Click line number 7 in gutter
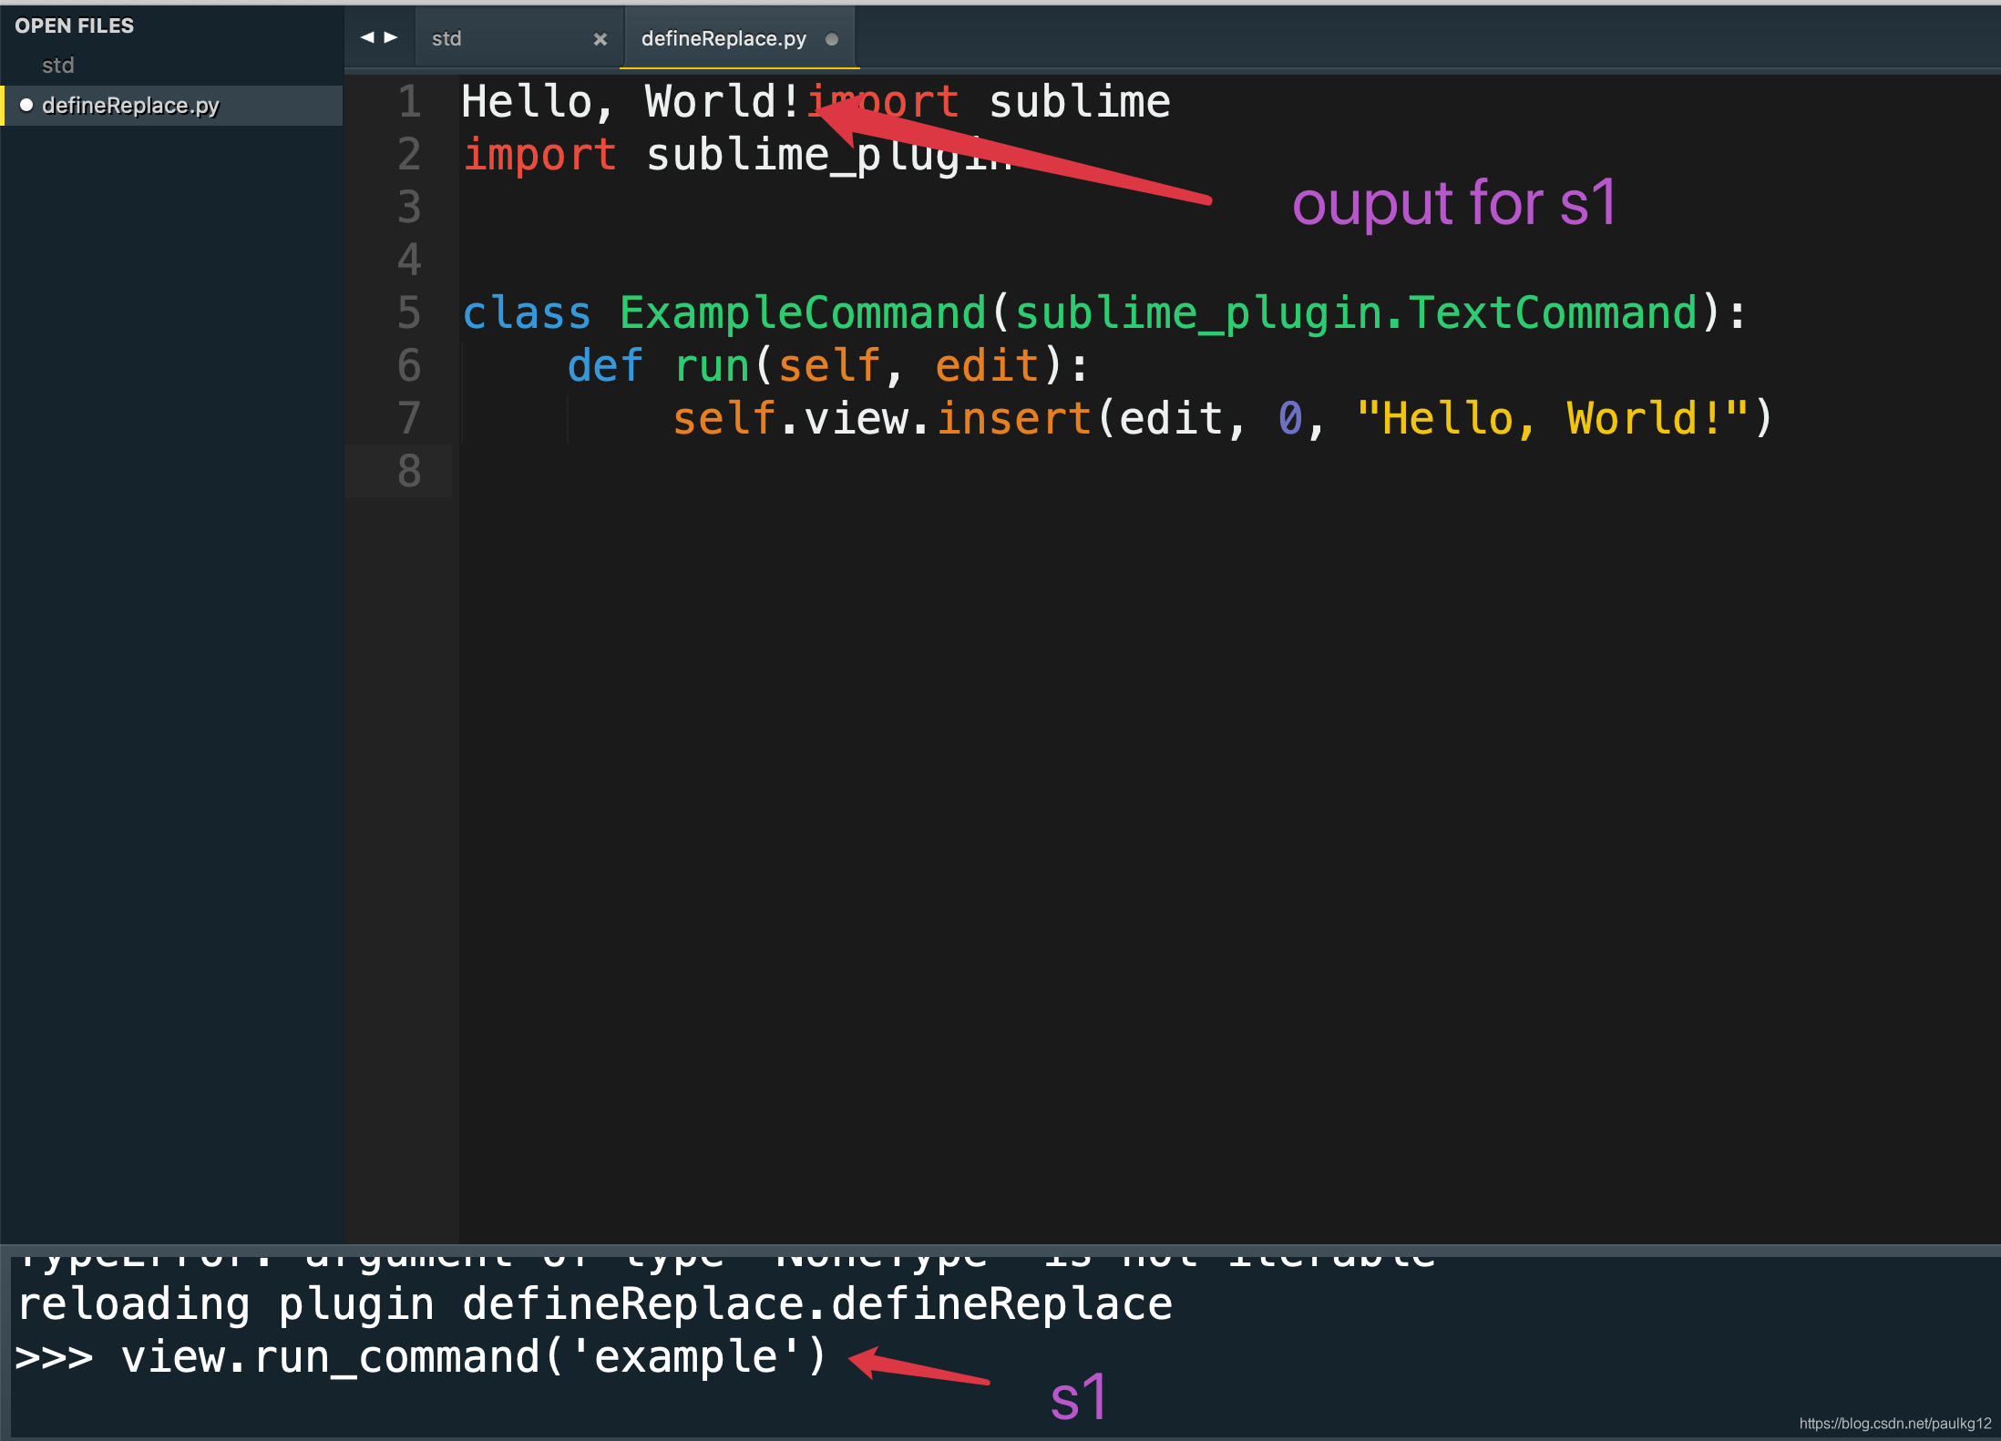This screenshot has height=1441, width=2001. pyautogui.click(x=409, y=418)
